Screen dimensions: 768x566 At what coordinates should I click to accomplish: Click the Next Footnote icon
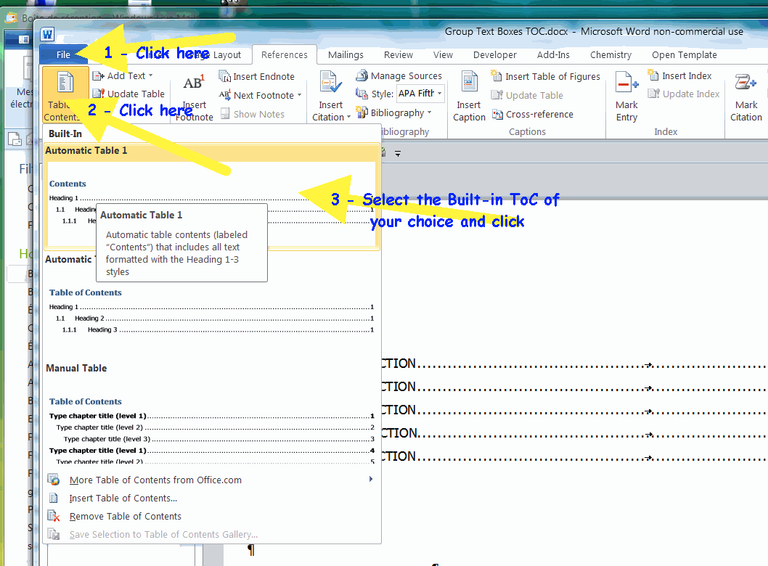[x=224, y=95]
